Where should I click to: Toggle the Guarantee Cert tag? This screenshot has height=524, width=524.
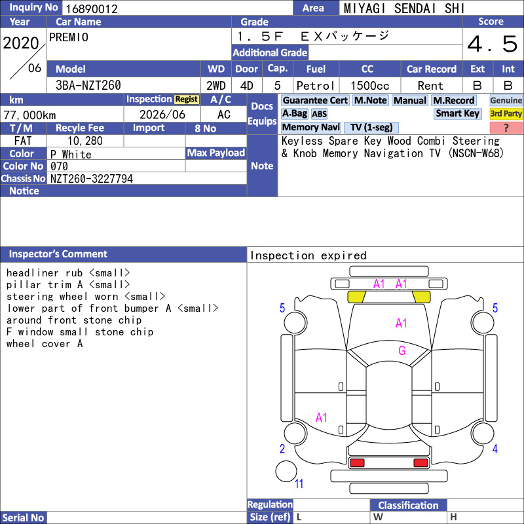(315, 100)
